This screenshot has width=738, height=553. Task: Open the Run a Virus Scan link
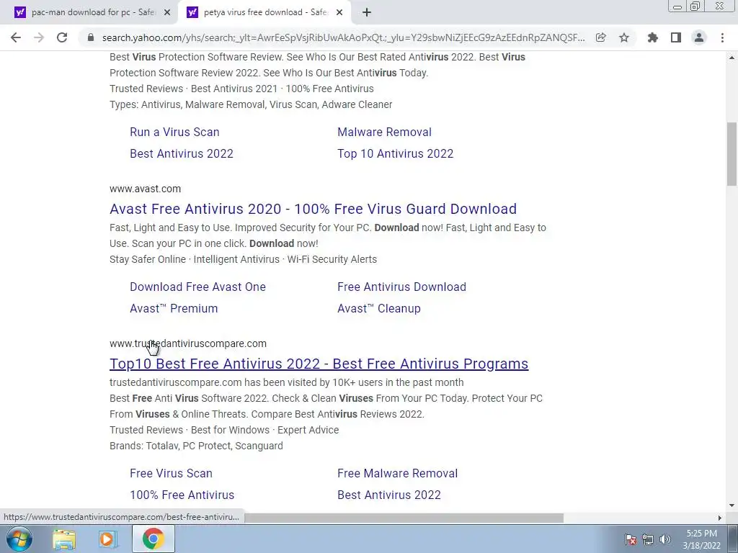[174, 132]
